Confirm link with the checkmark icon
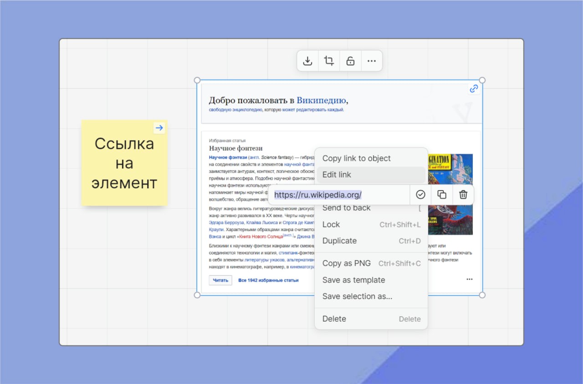Image resolution: width=583 pixels, height=384 pixels. (x=420, y=195)
